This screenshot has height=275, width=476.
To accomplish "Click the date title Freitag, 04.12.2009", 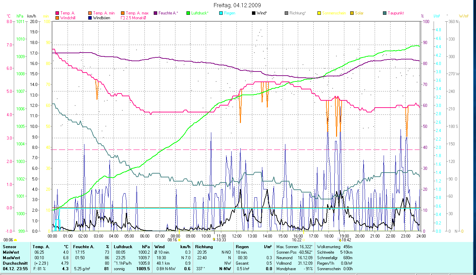I will pos(237,5).
